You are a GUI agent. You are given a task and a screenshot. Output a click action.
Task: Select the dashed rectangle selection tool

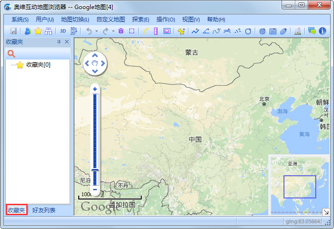pyautogui.click(x=132, y=31)
